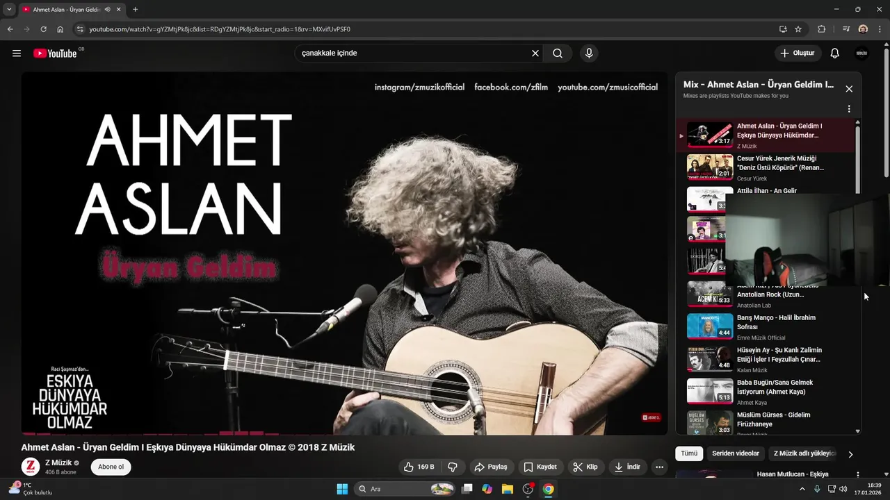Bookmark this page with the star
This screenshot has height=500, width=890.
tap(798, 29)
